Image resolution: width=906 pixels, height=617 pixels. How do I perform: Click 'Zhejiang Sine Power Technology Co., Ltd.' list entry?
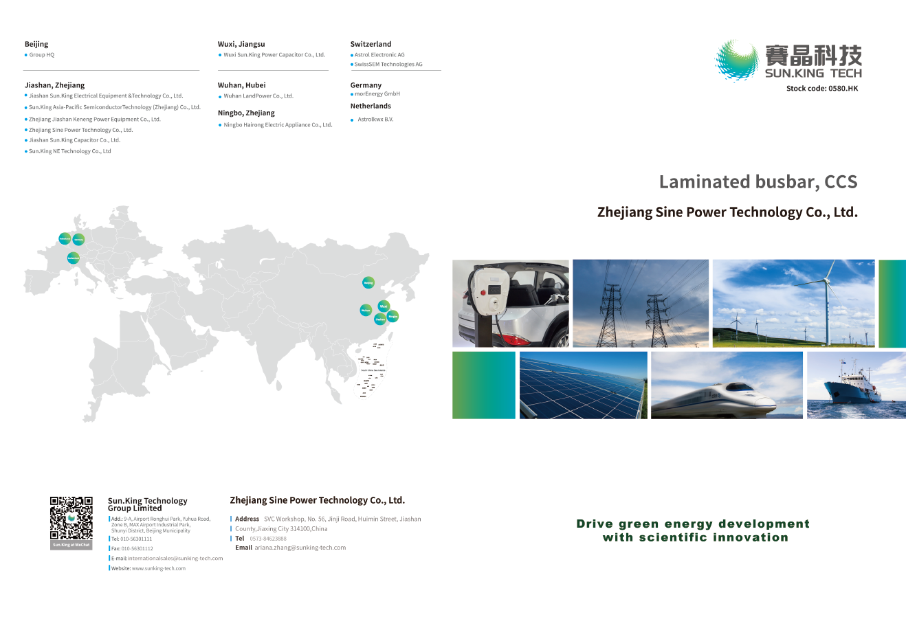point(81,130)
